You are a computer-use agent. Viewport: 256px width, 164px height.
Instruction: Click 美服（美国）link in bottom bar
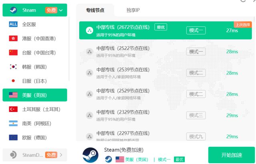(x=137, y=159)
